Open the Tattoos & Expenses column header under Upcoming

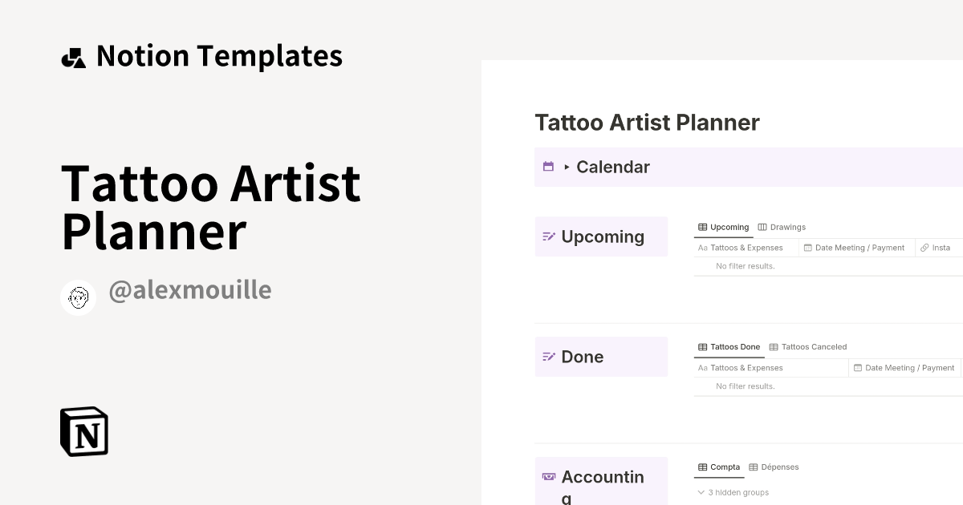tap(746, 248)
